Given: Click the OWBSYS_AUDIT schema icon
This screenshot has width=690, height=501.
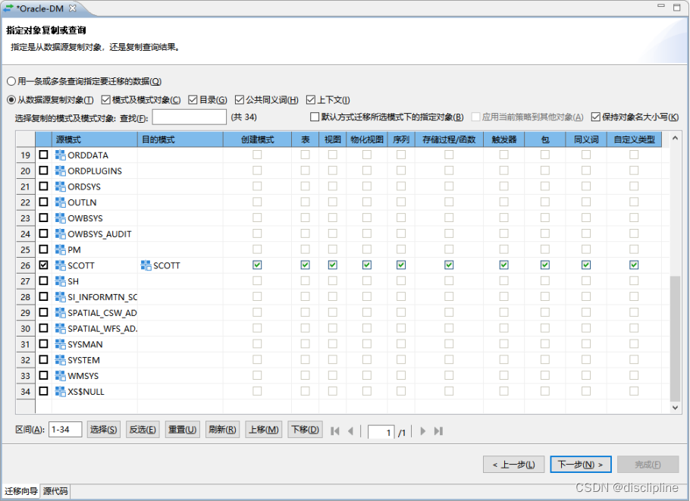Looking at the screenshot, I should pyautogui.click(x=61, y=234).
